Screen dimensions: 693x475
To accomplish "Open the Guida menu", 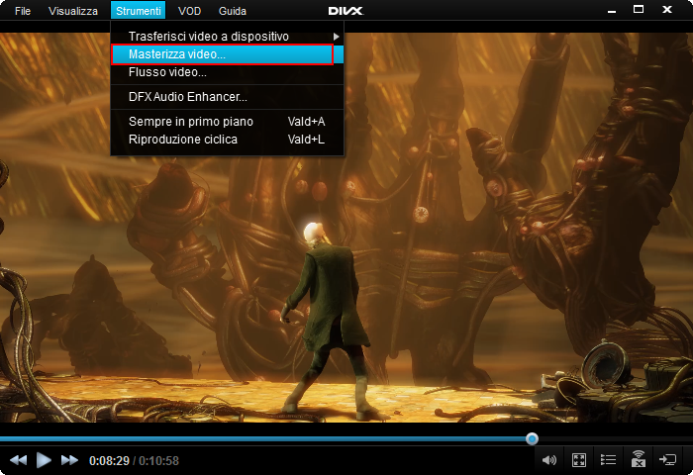I will (233, 11).
